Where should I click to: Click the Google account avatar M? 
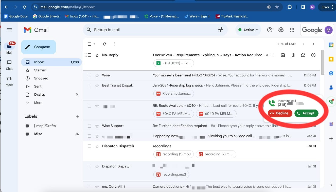coord(329,30)
